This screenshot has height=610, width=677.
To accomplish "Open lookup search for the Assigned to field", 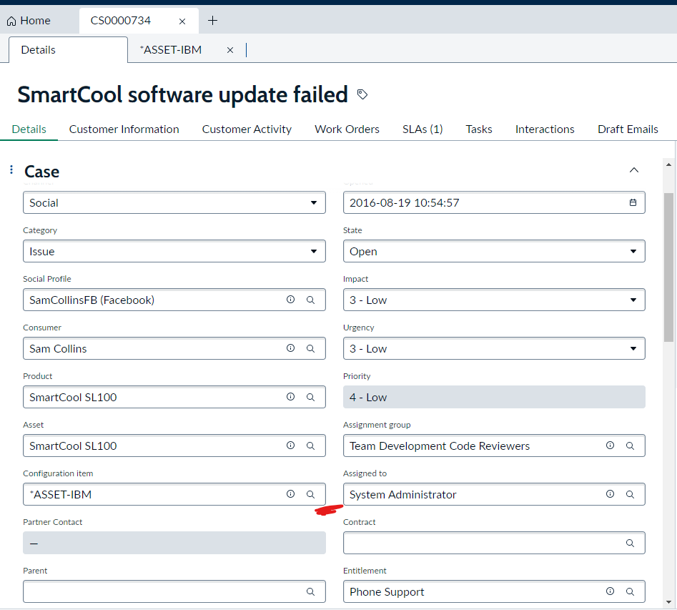I will coord(630,494).
